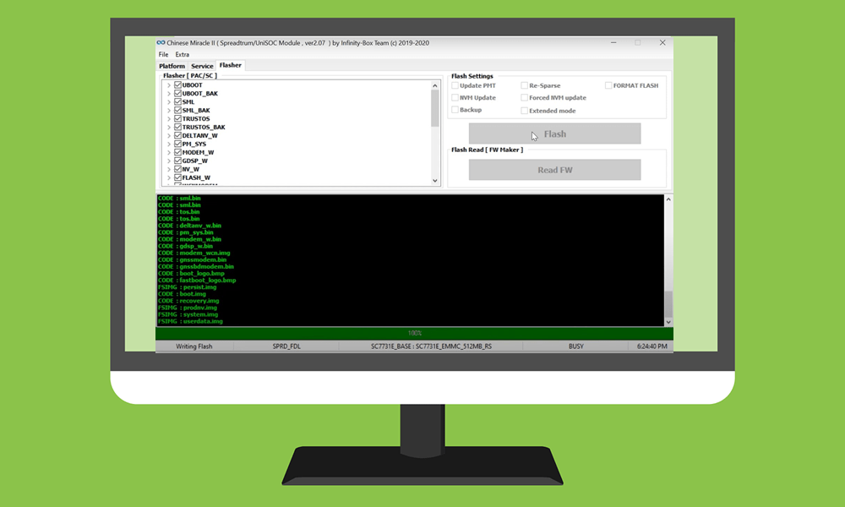
Task: Expand the TRUSTOS tree node
Action: (x=169, y=119)
